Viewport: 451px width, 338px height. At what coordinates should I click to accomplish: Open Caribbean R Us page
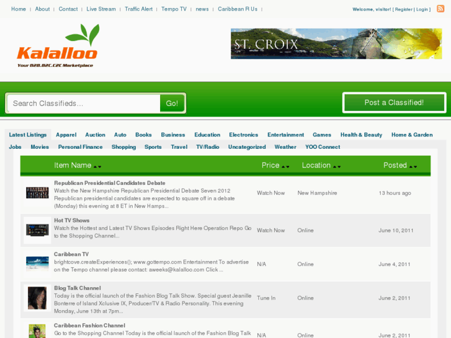point(238,9)
